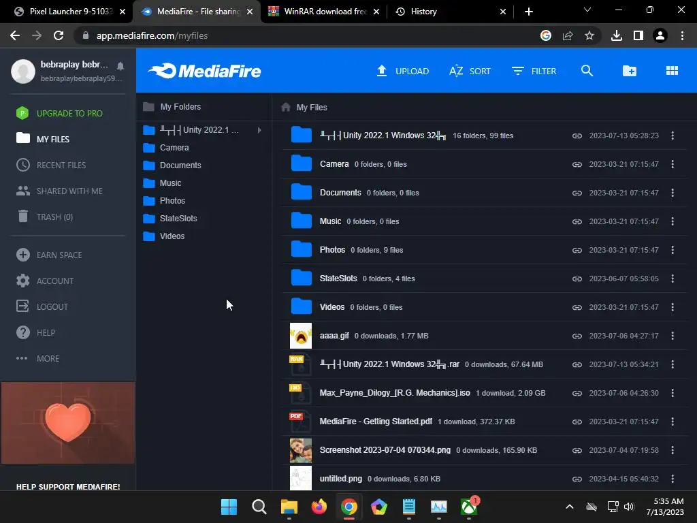697x523 pixels.
Task: Open the Upload button
Action: point(403,71)
